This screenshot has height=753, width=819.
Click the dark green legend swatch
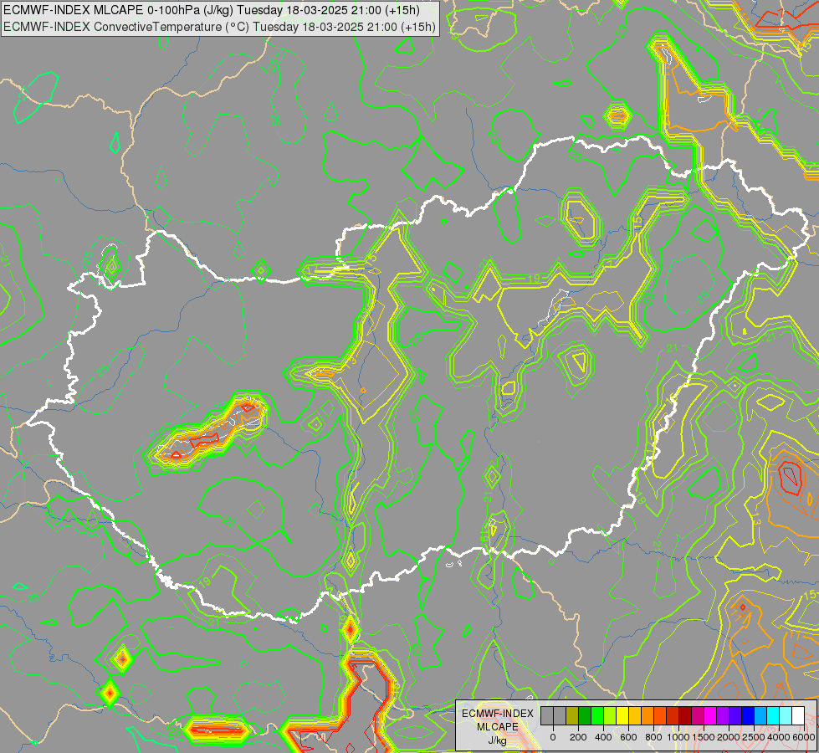(x=585, y=716)
